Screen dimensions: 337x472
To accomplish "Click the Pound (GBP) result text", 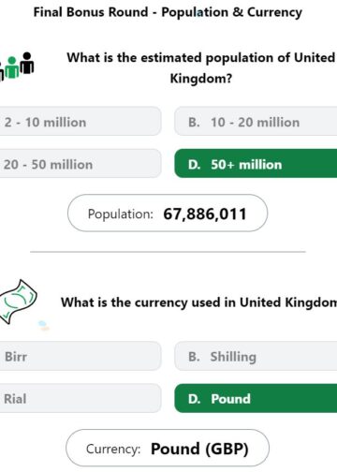I will (x=199, y=449).
